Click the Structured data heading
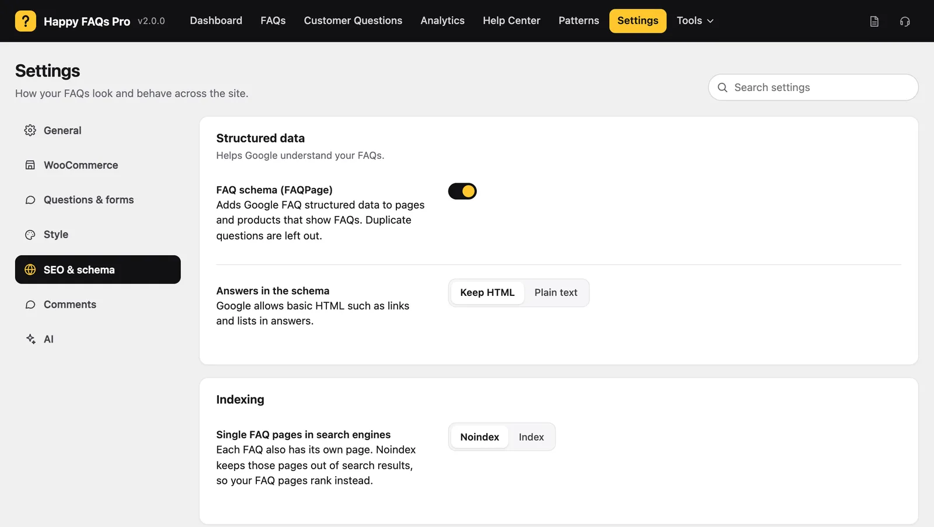Image resolution: width=934 pixels, height=527 pixels. click(260, 138)
